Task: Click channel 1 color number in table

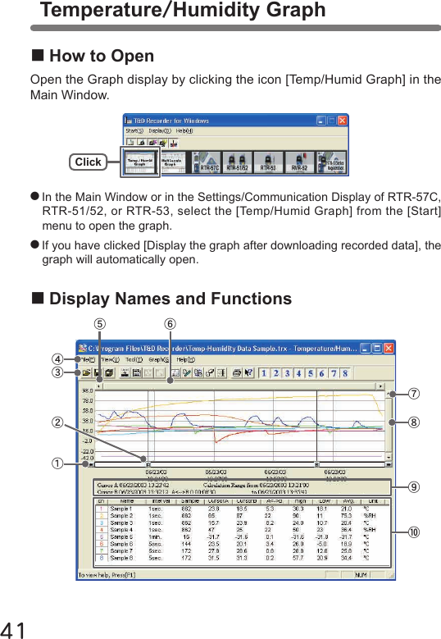Action: pos(102,509)
